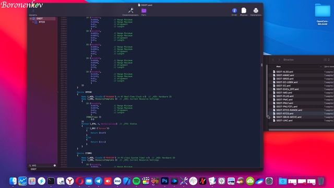
Task: Open Terminal from the Dock
Action: pos(51,181)
